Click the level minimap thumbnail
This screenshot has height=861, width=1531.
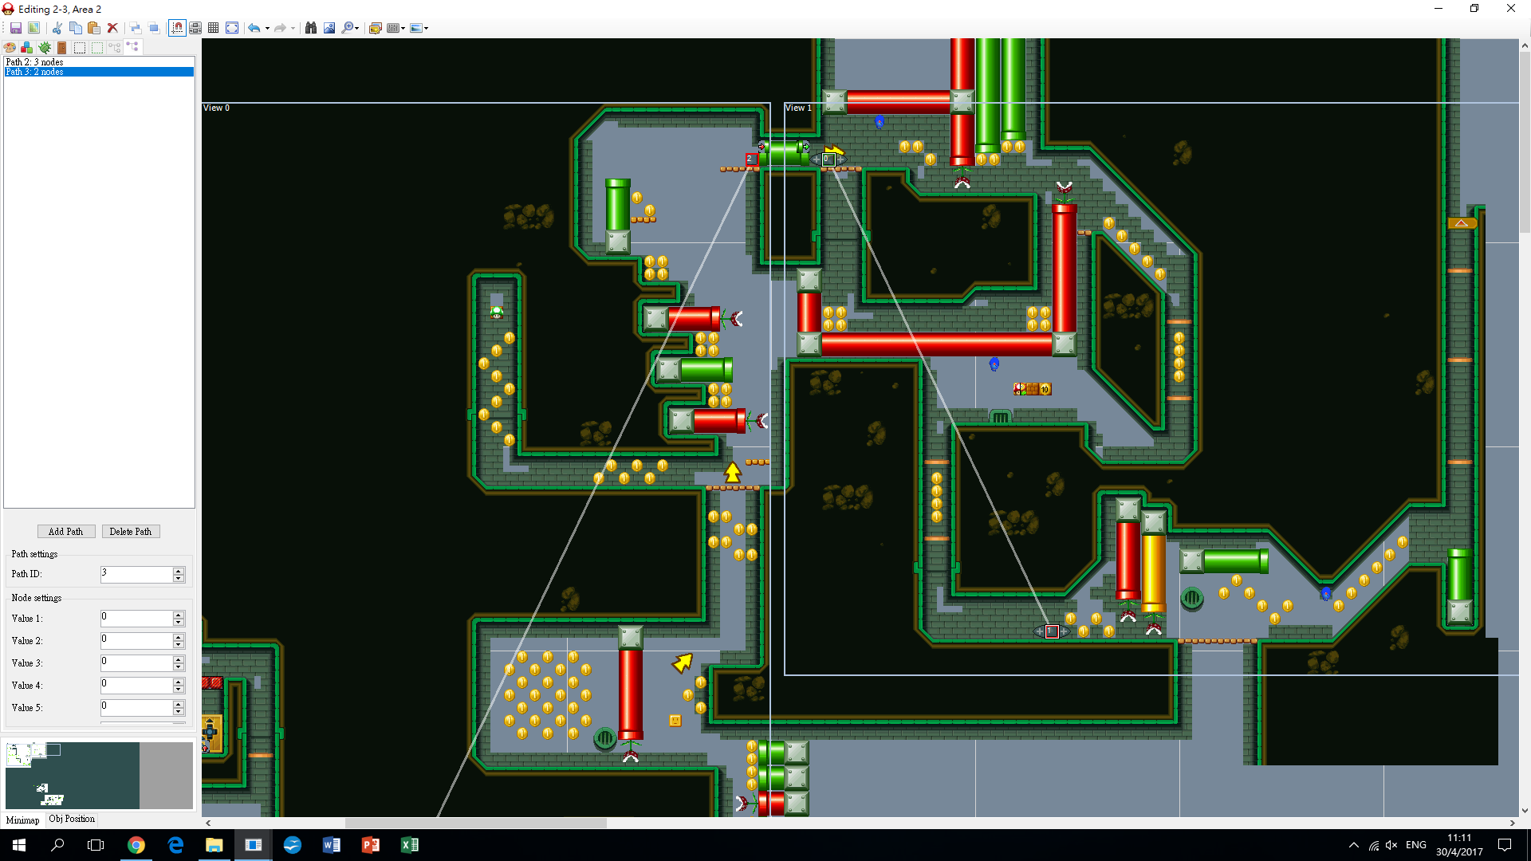[x=99, y=776]
